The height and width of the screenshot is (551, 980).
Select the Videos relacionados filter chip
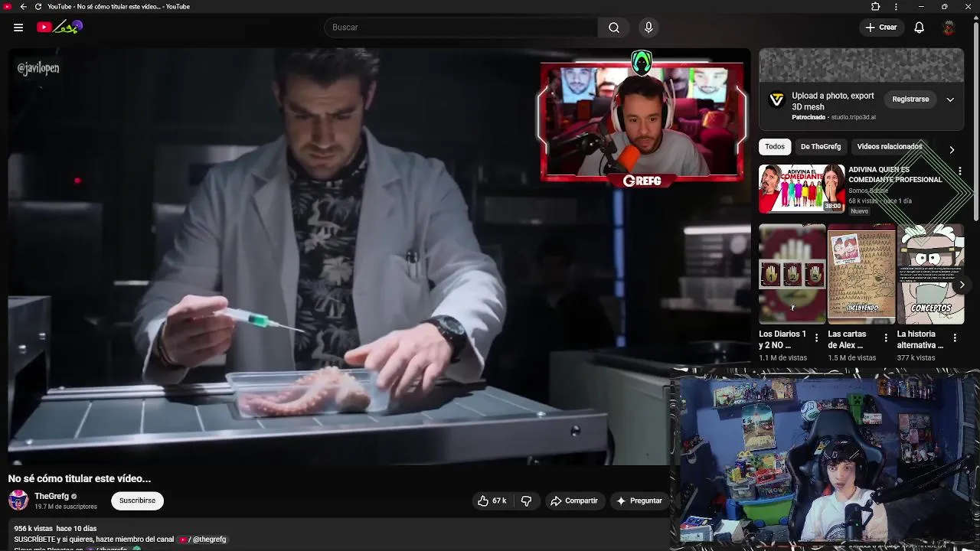[x=890, y=146]
